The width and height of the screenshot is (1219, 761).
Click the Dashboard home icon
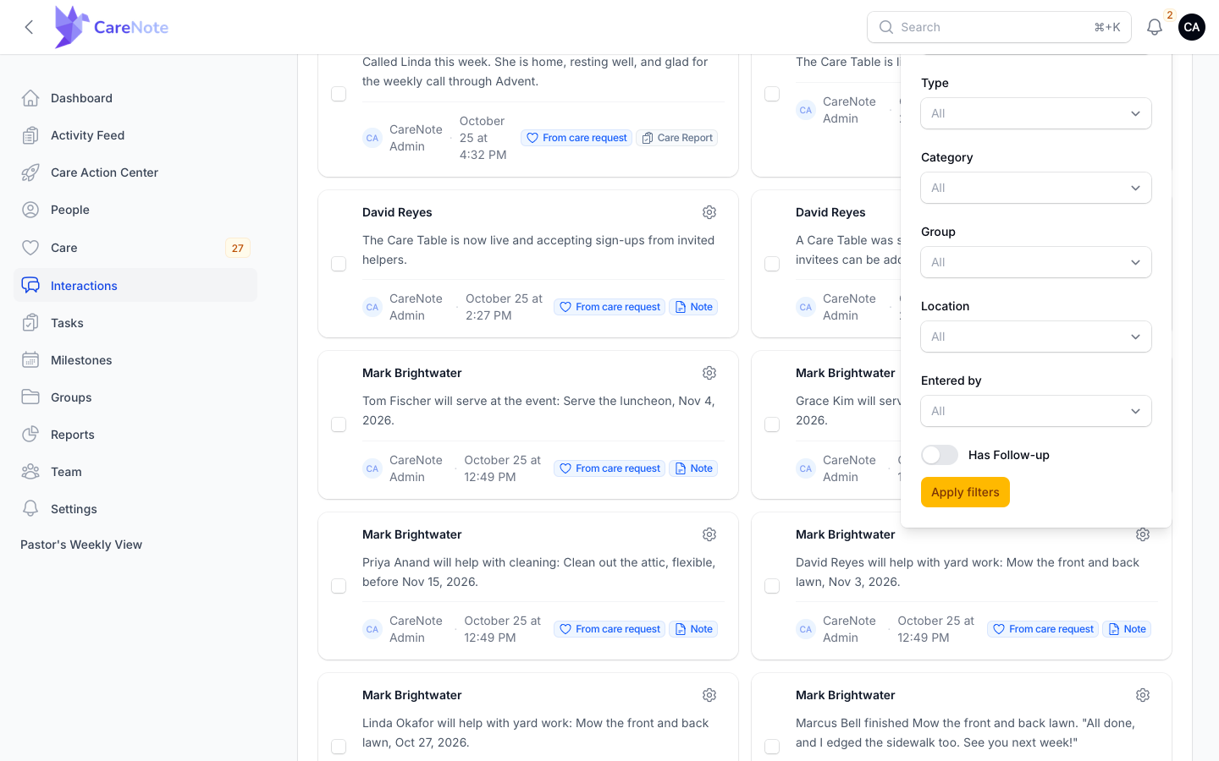point(30,98)
